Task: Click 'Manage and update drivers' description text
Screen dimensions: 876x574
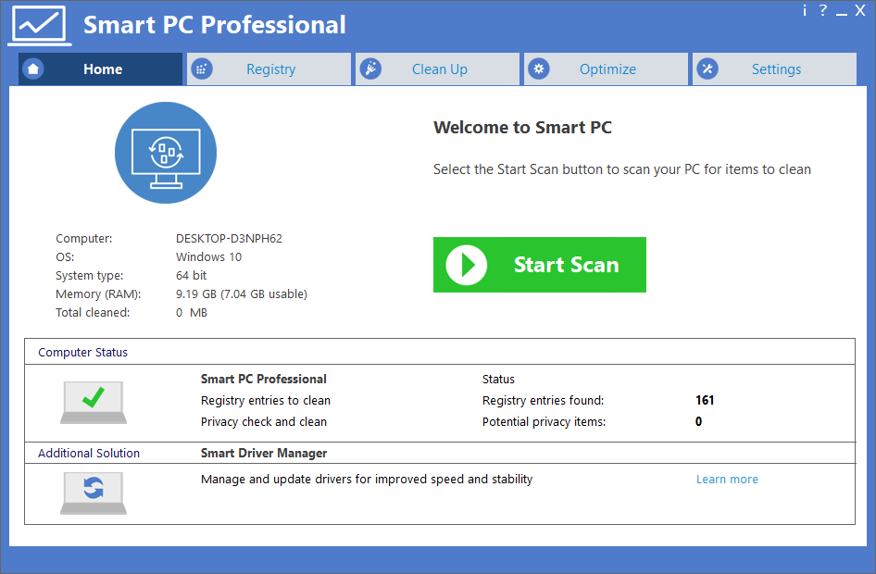Action: (x=367, y=479)
